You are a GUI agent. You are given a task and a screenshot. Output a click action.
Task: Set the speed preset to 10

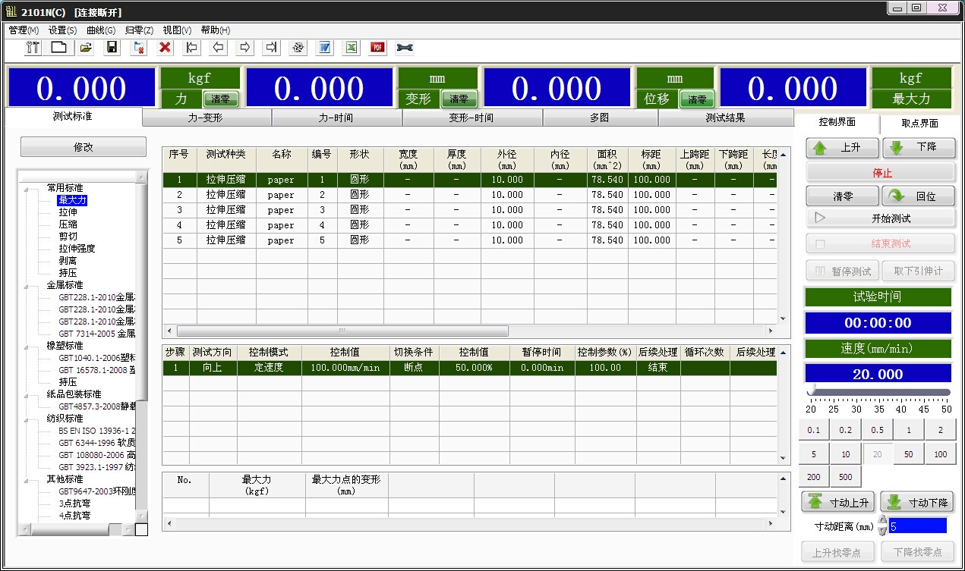[x=846, y=454]
